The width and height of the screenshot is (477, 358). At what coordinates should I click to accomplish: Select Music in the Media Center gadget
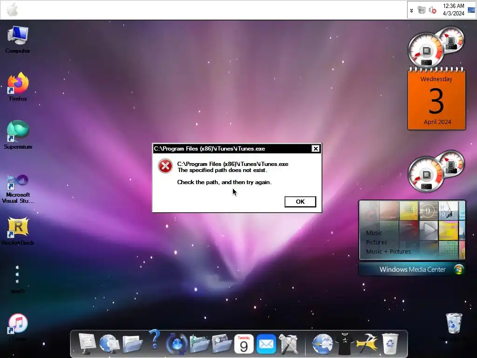coord(374,233)
